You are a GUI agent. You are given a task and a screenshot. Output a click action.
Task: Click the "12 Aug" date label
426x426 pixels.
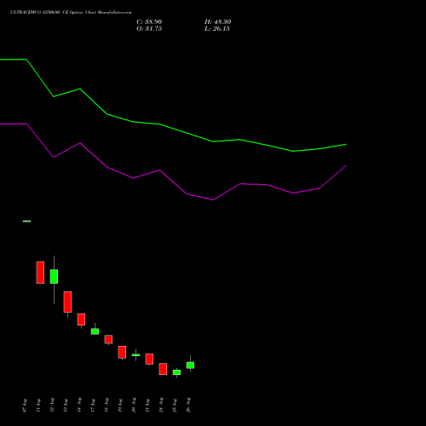52,406
